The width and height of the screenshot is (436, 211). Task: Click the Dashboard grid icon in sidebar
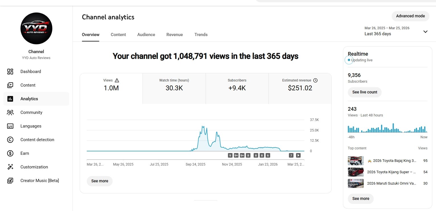[10, 72]
